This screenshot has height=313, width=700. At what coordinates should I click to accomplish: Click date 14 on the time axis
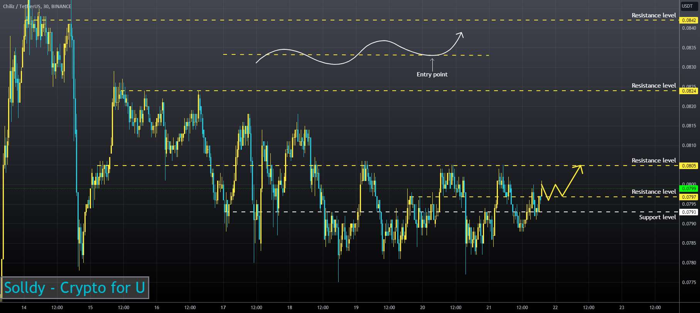point(24,308)
